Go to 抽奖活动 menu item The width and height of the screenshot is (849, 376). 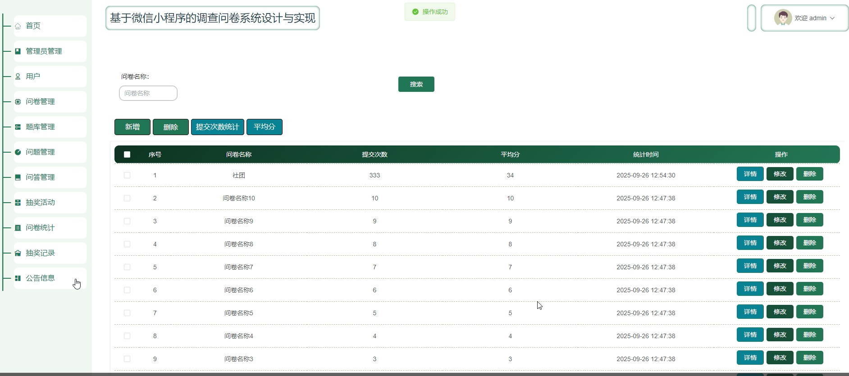50,203
